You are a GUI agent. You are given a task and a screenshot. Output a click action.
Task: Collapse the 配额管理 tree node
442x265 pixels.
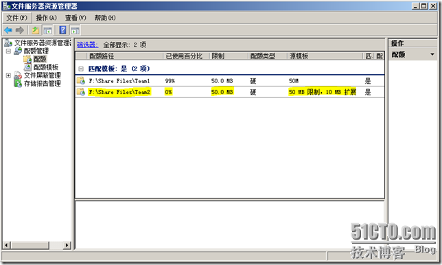pyautogui.click(x=8, y=51)
